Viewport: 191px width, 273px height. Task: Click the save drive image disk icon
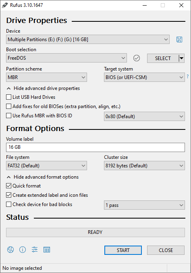[x=179, y=40]
